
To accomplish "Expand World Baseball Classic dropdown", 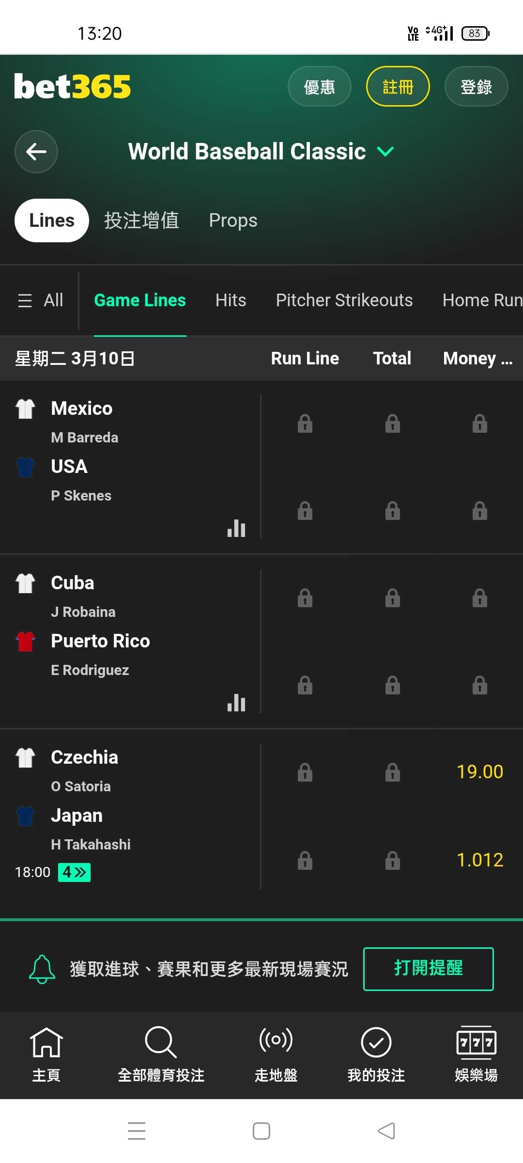I will click(x=385, y=152).
